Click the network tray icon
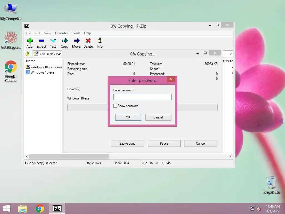Viewport: 285px width, 214px height. [x=252, y=208]
